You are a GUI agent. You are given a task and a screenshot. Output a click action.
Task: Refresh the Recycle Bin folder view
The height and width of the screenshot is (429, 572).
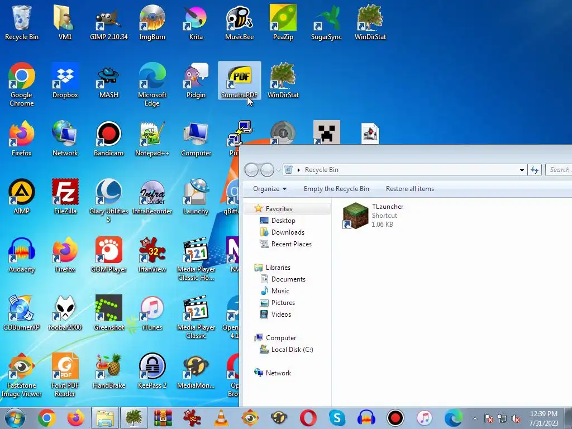[x=535, y=170]
